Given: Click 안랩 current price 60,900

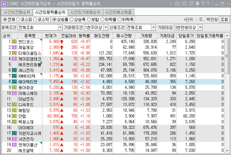Looking at the screenshot, I should point(53,116).
